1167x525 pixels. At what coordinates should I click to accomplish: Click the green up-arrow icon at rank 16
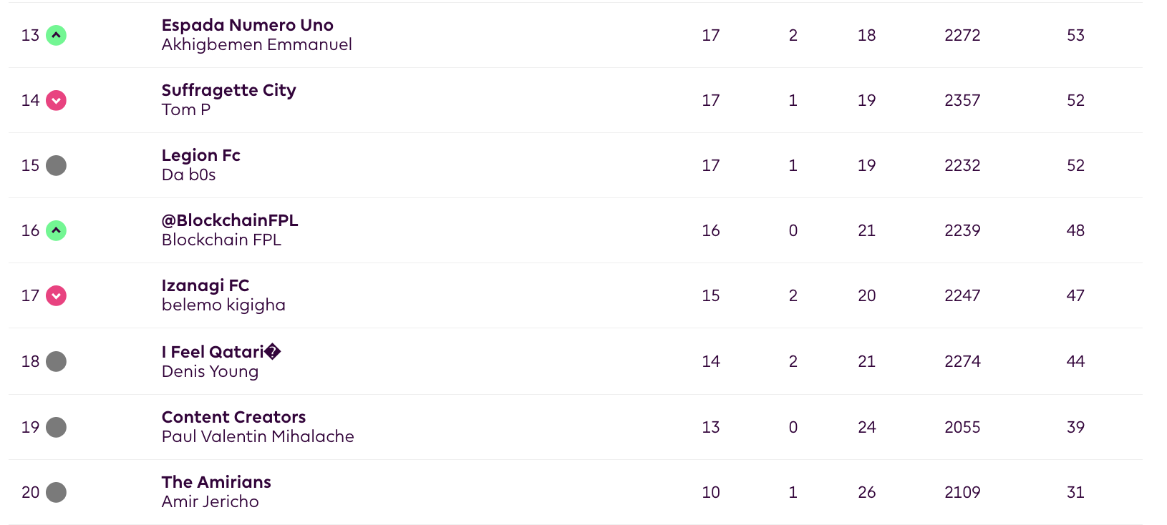[56, 230]
